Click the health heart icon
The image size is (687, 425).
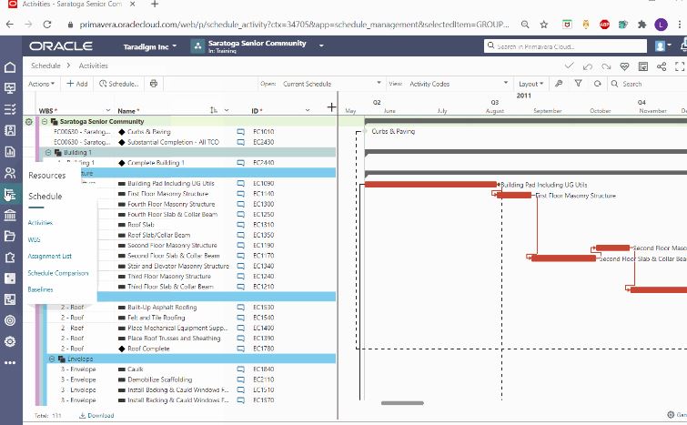(x=624, y=66)
